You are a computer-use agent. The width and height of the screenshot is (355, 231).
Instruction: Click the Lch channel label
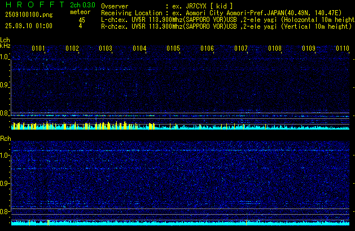(5, 40)
